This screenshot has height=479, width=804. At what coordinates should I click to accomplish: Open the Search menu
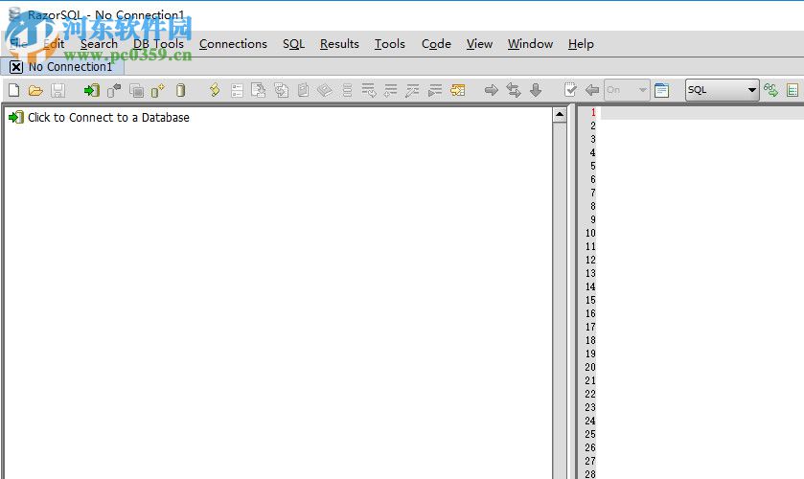pos(99,44)
